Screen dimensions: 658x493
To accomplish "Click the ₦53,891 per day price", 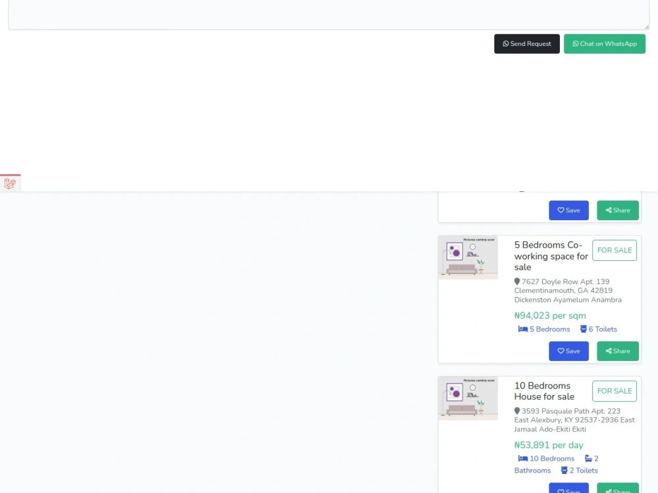I will 549,445.
